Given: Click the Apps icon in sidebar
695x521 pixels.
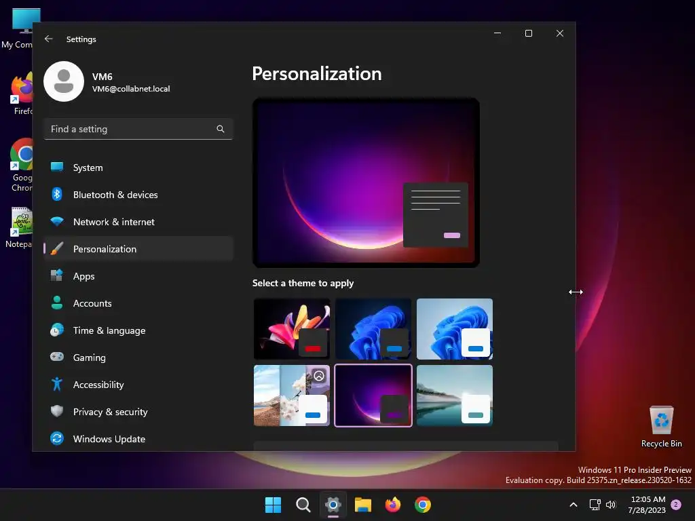Looking at the screenshot, I should [57, 275].
